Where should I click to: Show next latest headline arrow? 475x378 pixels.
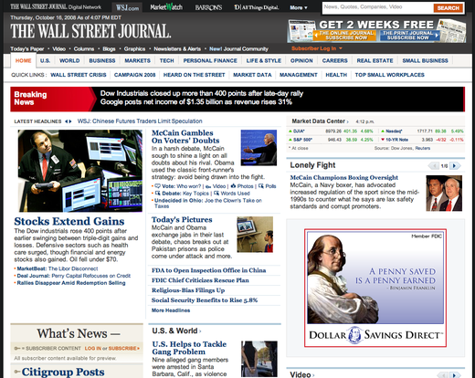pyautogui.click(x=70, y=121)
